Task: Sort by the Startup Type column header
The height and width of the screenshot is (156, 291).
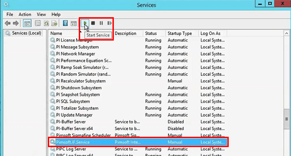Action: 180,33
